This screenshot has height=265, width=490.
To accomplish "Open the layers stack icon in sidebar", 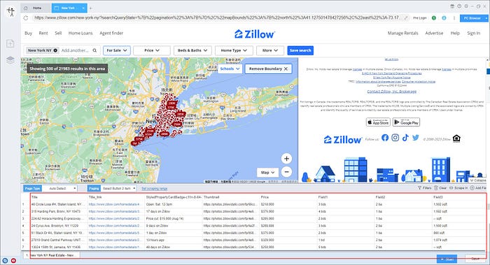I will pyautogui.click(x=10, y=60).
